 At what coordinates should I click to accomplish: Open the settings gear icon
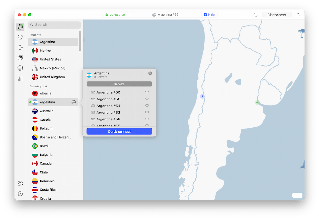20,183
